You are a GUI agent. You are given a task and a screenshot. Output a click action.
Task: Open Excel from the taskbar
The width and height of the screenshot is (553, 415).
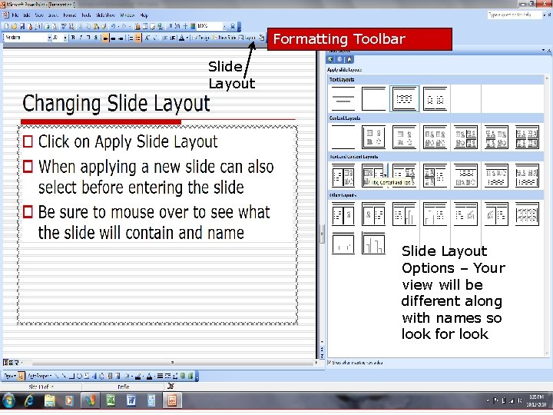[x=111, y=401]
